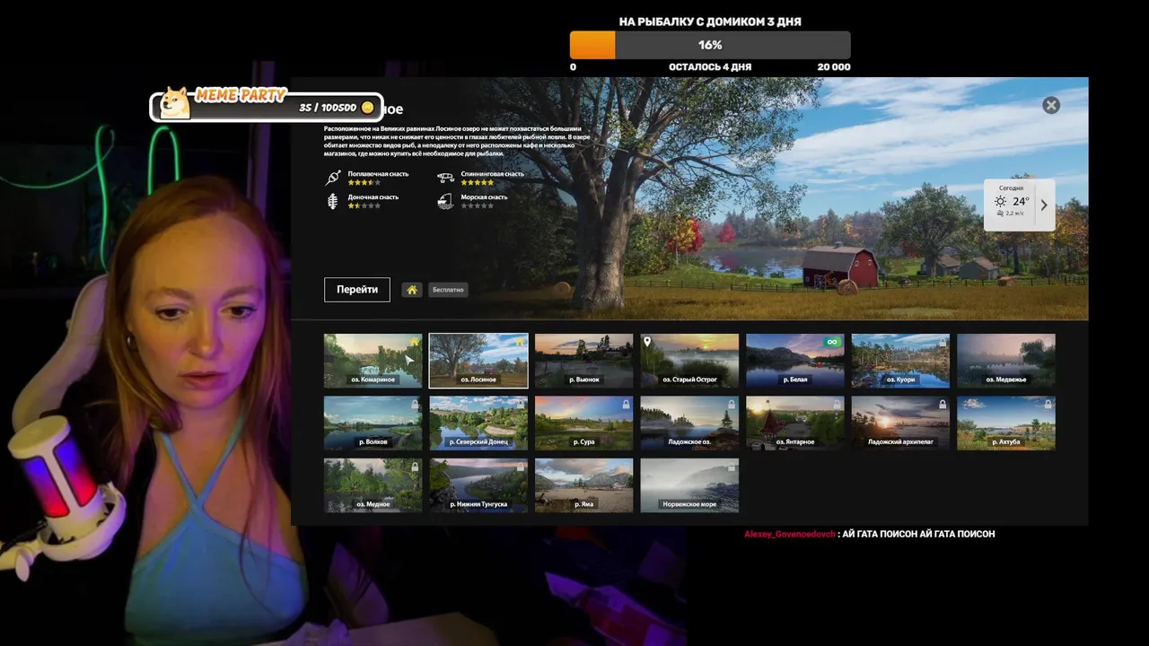Viewport: 1149px width, 646px height.
Task: Click the lock icon on р. Сура
Action: point(626,405)
